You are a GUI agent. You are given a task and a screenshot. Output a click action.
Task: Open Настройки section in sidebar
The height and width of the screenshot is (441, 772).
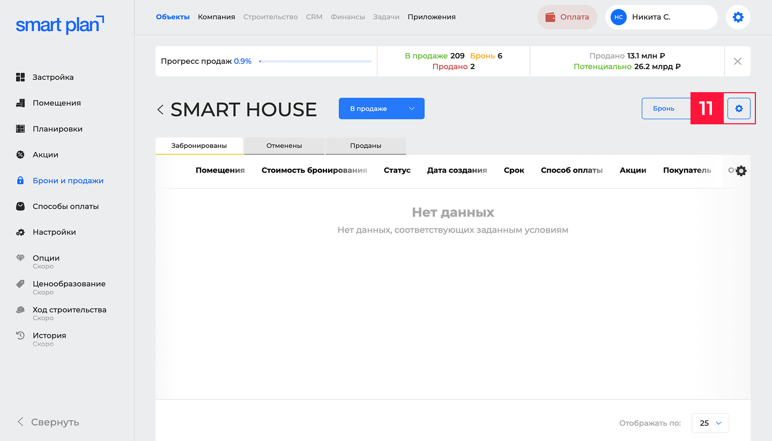(x=54, y=233)
